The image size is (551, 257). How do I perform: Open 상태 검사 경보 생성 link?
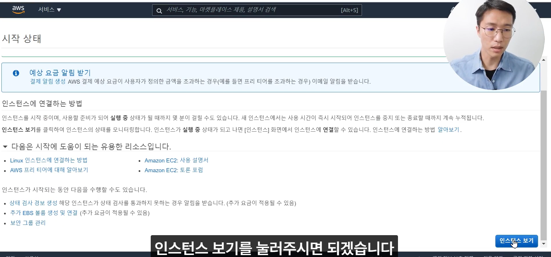click(33, 203)
